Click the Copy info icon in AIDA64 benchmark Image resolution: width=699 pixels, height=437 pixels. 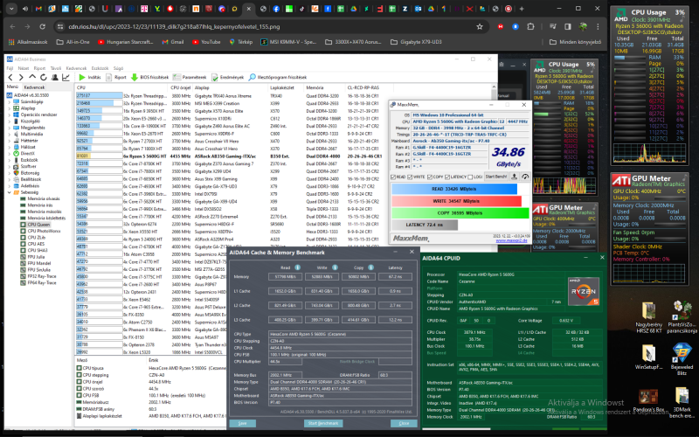370,267
